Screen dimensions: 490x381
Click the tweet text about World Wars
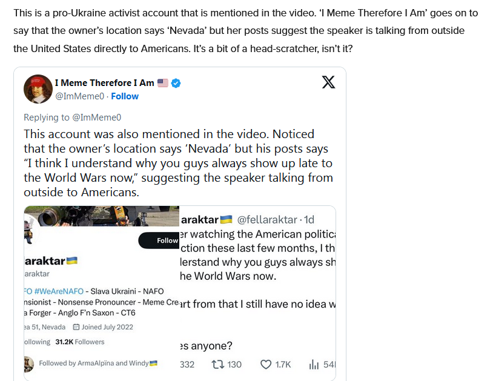coord(178,163)
